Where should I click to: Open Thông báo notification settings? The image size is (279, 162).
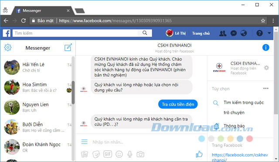[x=234, y=126]
